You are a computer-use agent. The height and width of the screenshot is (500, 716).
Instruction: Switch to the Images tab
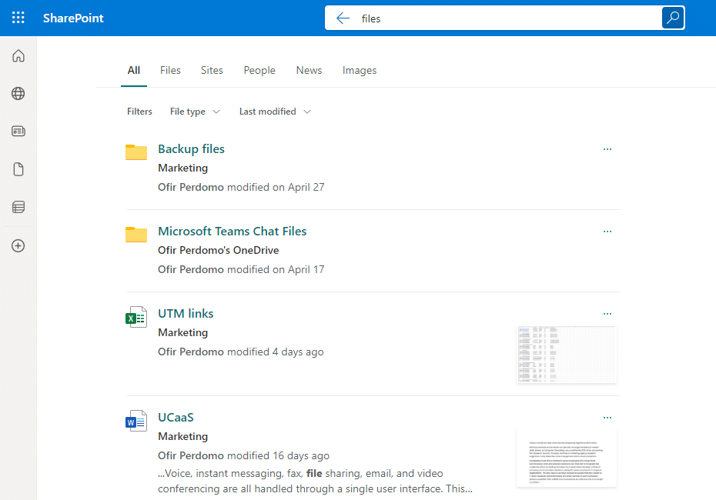pos(360,70)
